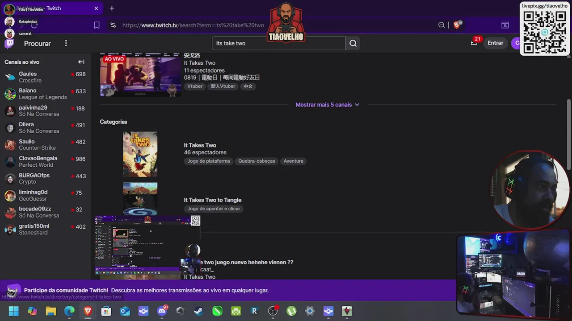Open the gratis150ml Stoneshard channel
This screenshot has width=572, height=321.
45,230
